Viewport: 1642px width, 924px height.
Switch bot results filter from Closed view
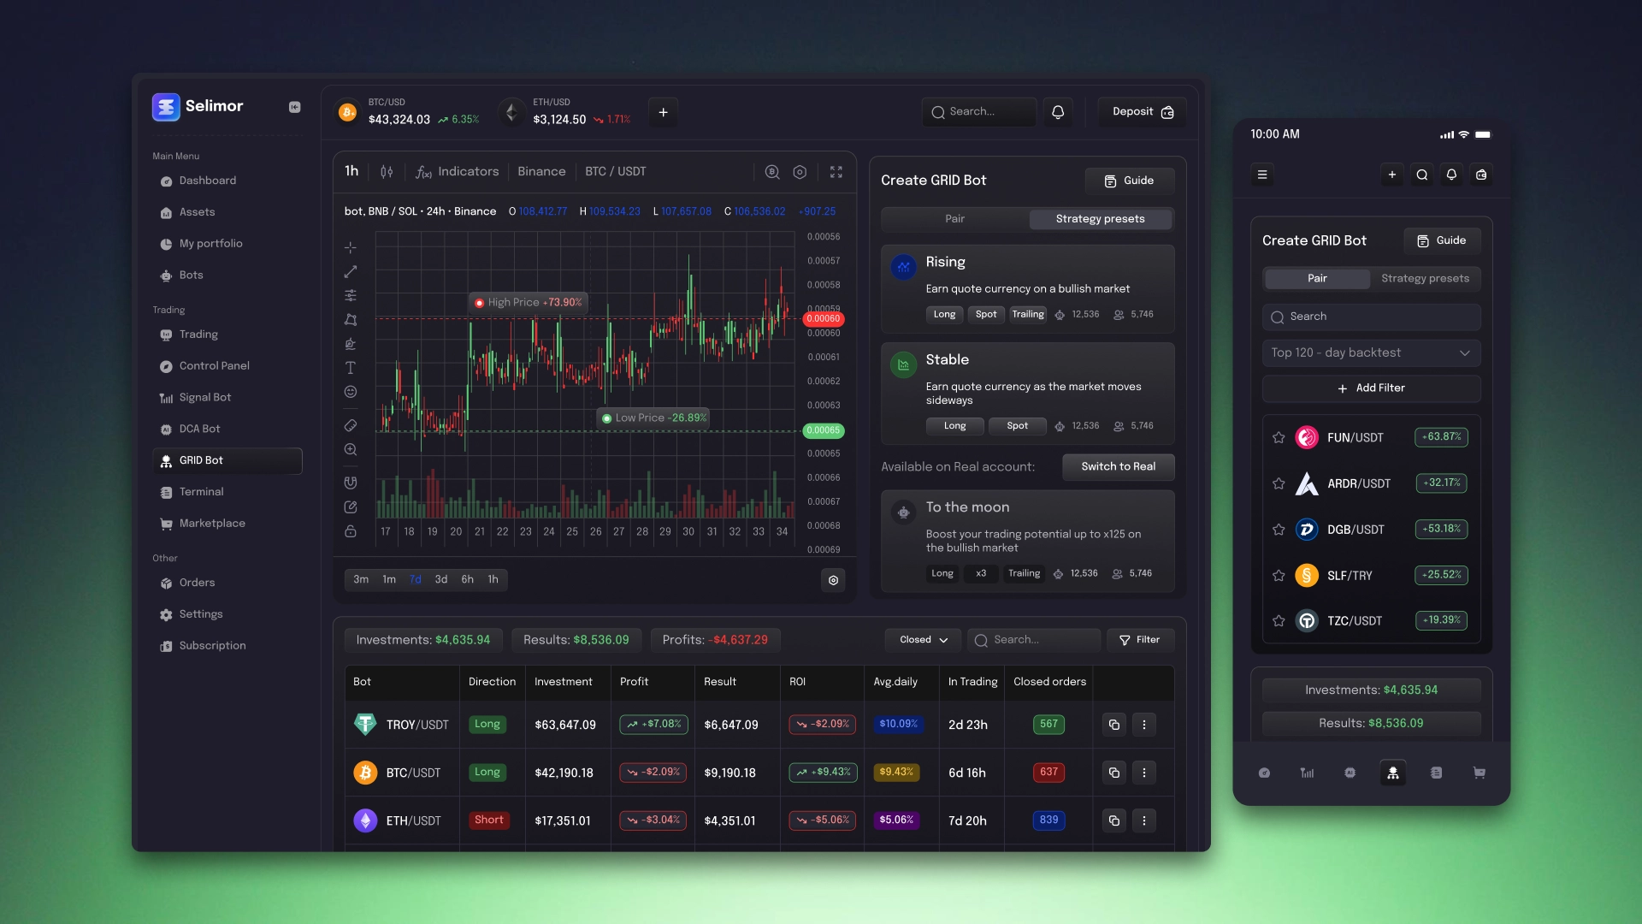point(922,639)
